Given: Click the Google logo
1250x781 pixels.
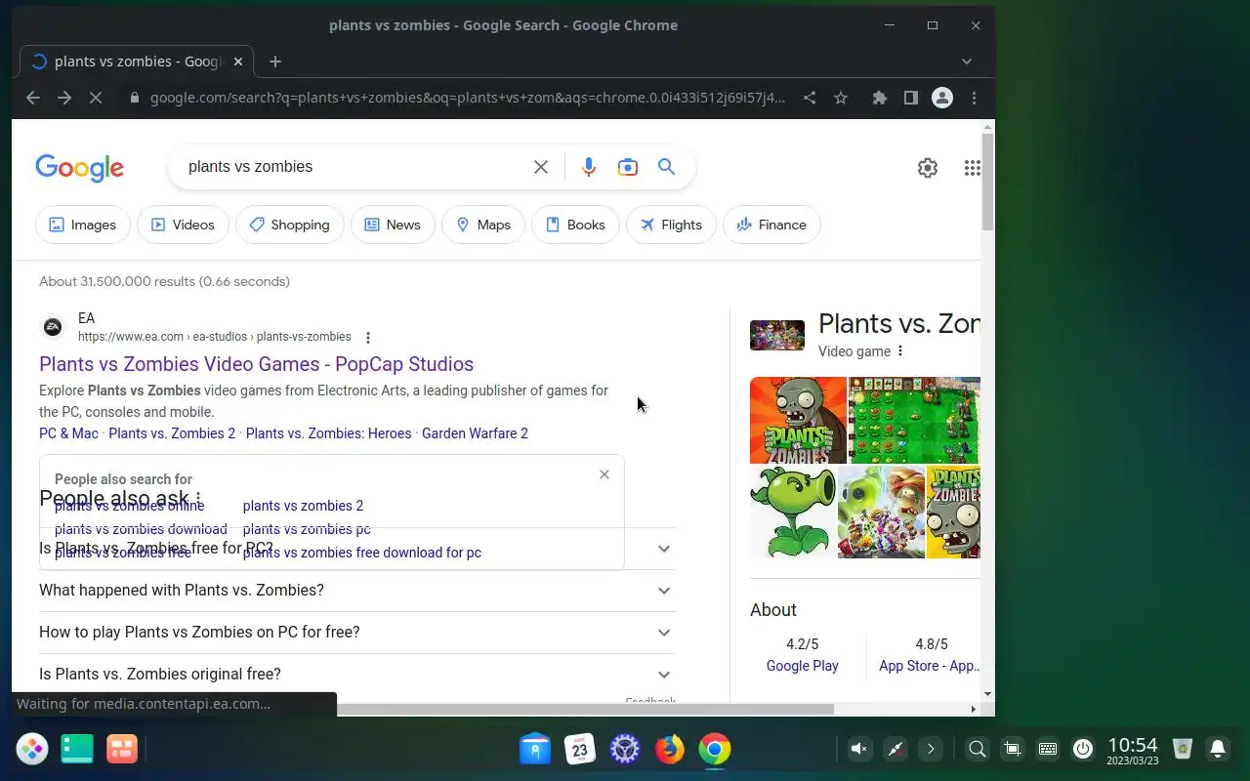Looking at the screenshot, I should (80, 168).
